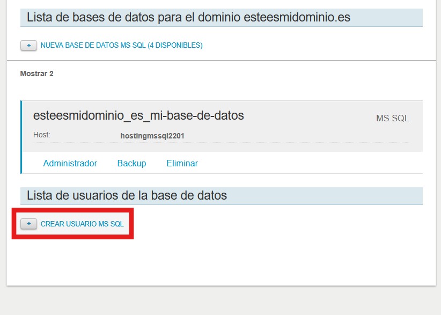Viewport: 441px width, 315px height.
Task: Open the Crear Usuario MS SQL link
Action: tap(82, 224)
